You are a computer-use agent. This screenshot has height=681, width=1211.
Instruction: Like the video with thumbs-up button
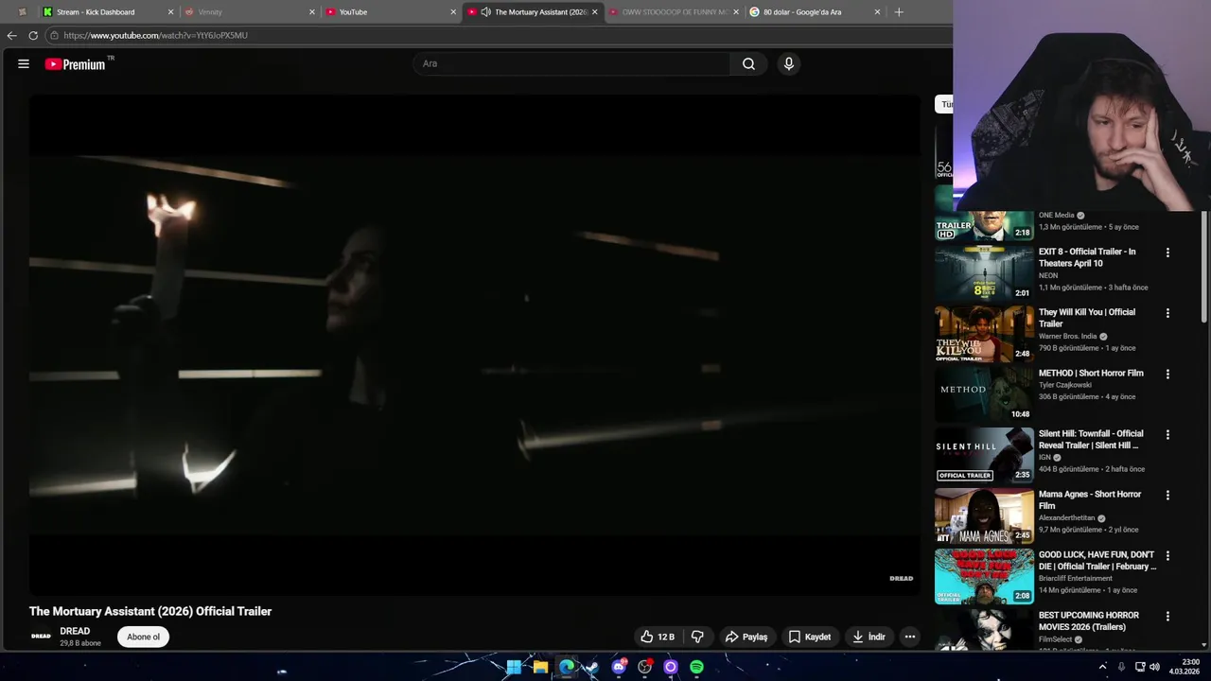pyautogui.click(x=658, y=637)
